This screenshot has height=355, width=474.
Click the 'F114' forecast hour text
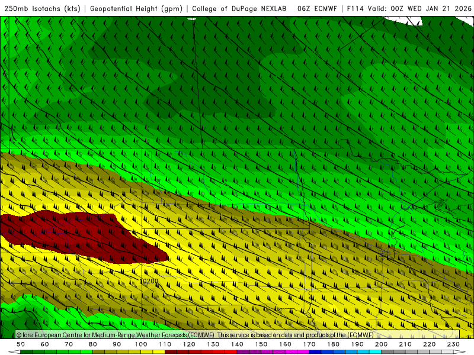[x=355, y=9]
